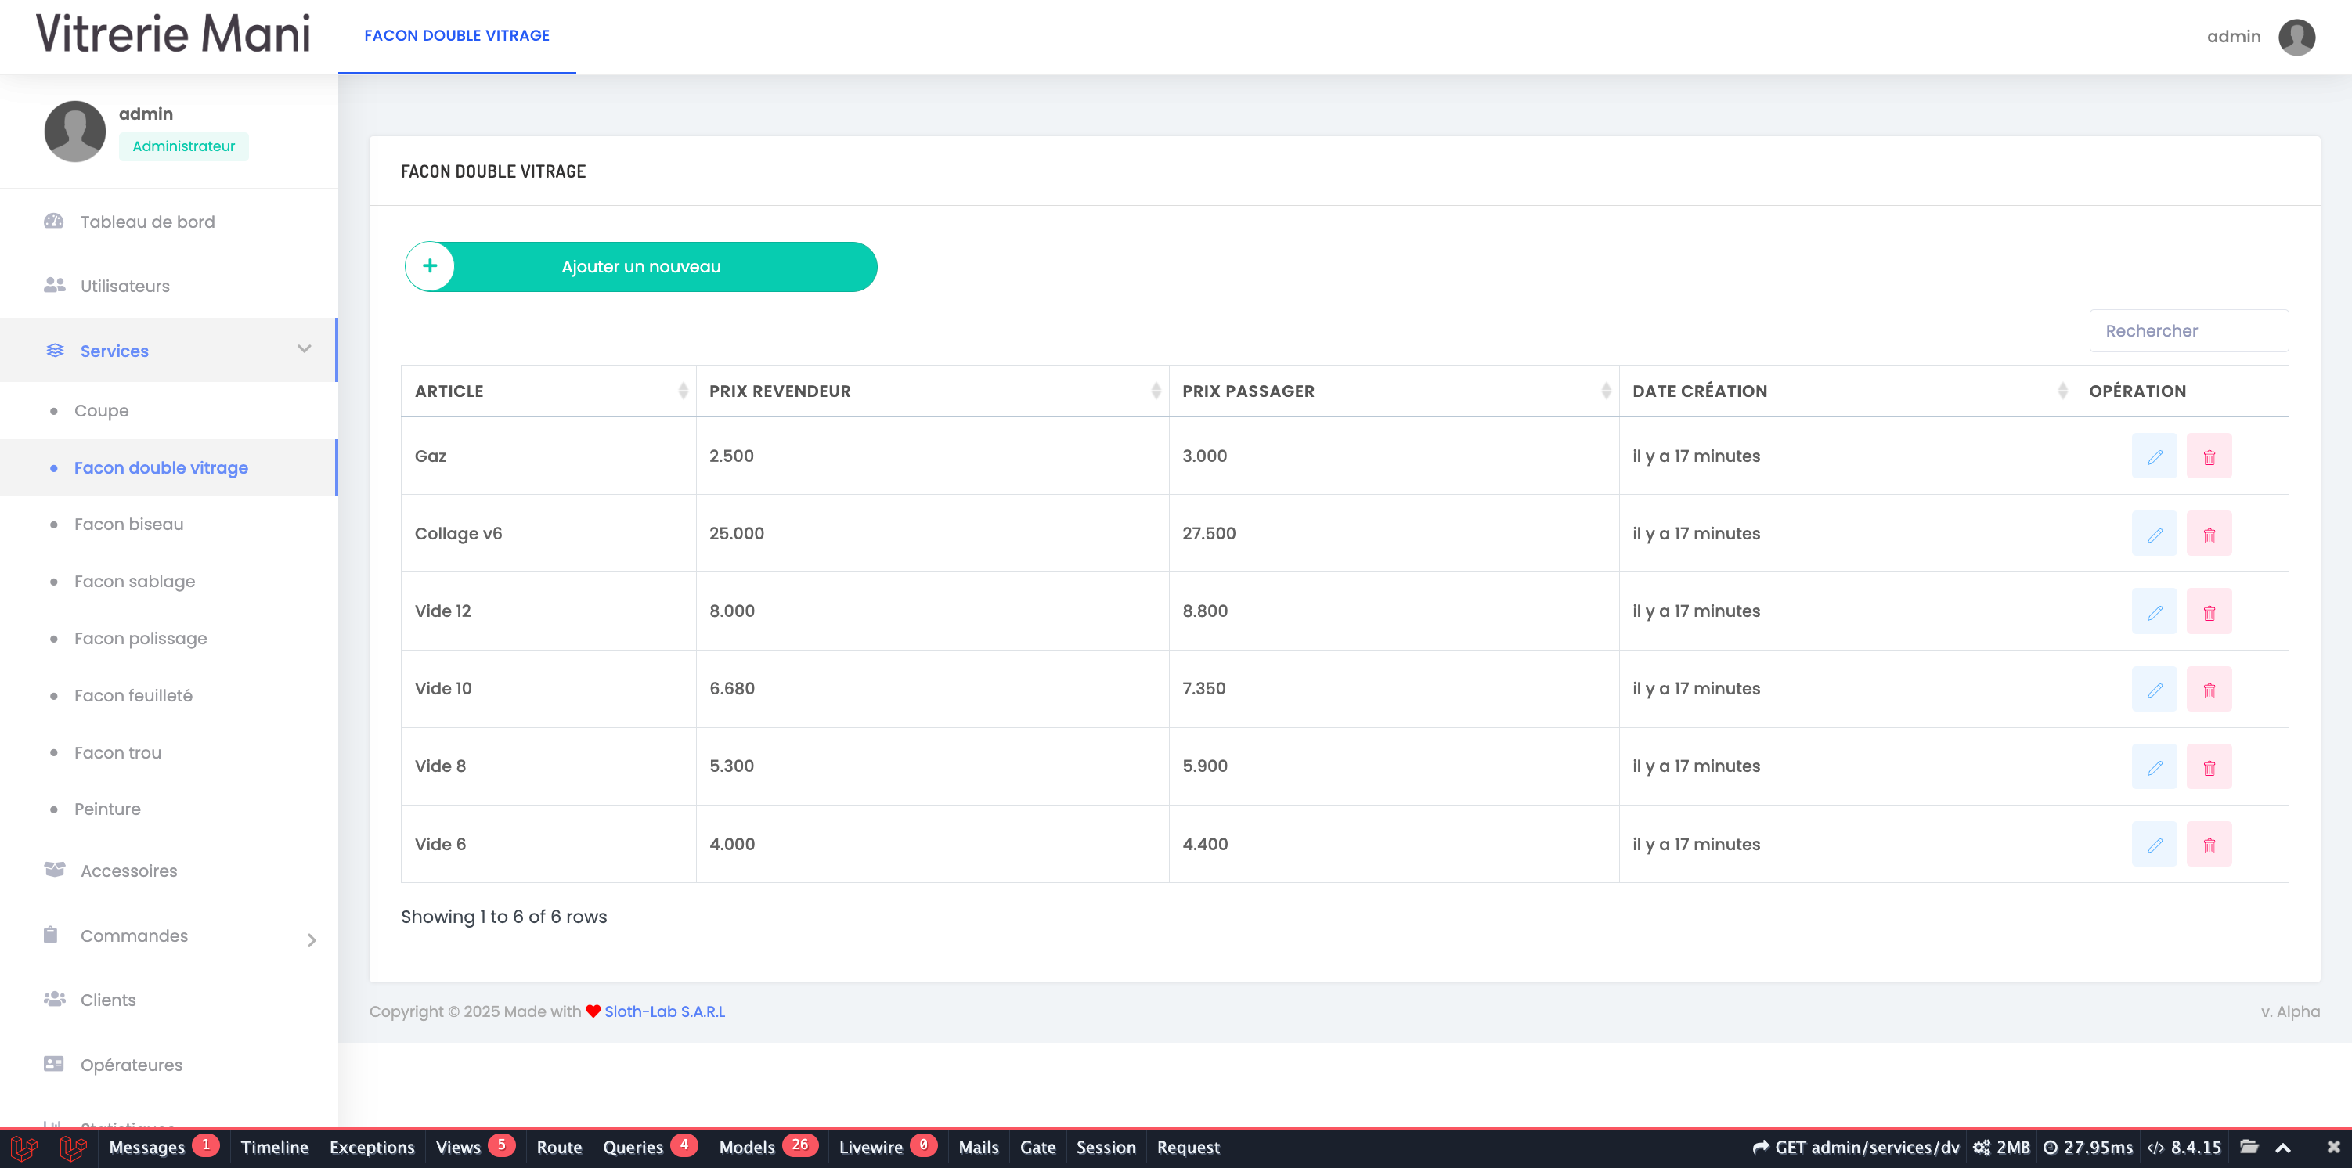Collapse the Services menu chevron
Screen dimensions: 2352x1168
coord(304,349)
